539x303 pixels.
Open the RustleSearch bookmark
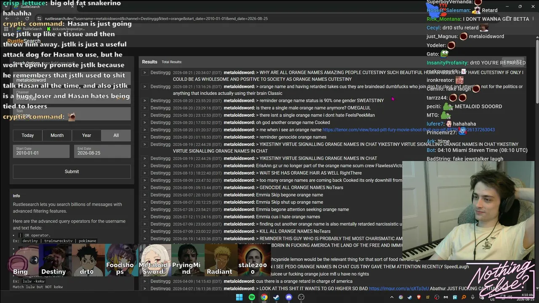(x=29, y=29)
